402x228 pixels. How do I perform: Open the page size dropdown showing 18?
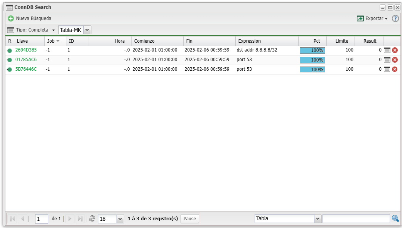[x=120, y=219]
